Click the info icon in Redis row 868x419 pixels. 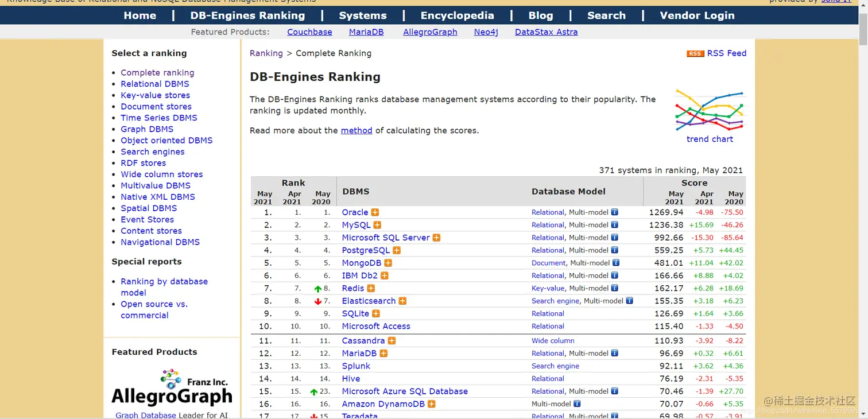(615, 288)
